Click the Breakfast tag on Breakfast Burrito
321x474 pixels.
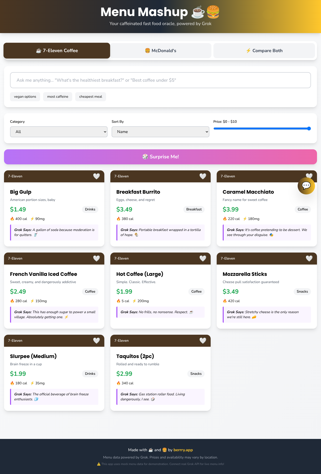click(194, 209)
